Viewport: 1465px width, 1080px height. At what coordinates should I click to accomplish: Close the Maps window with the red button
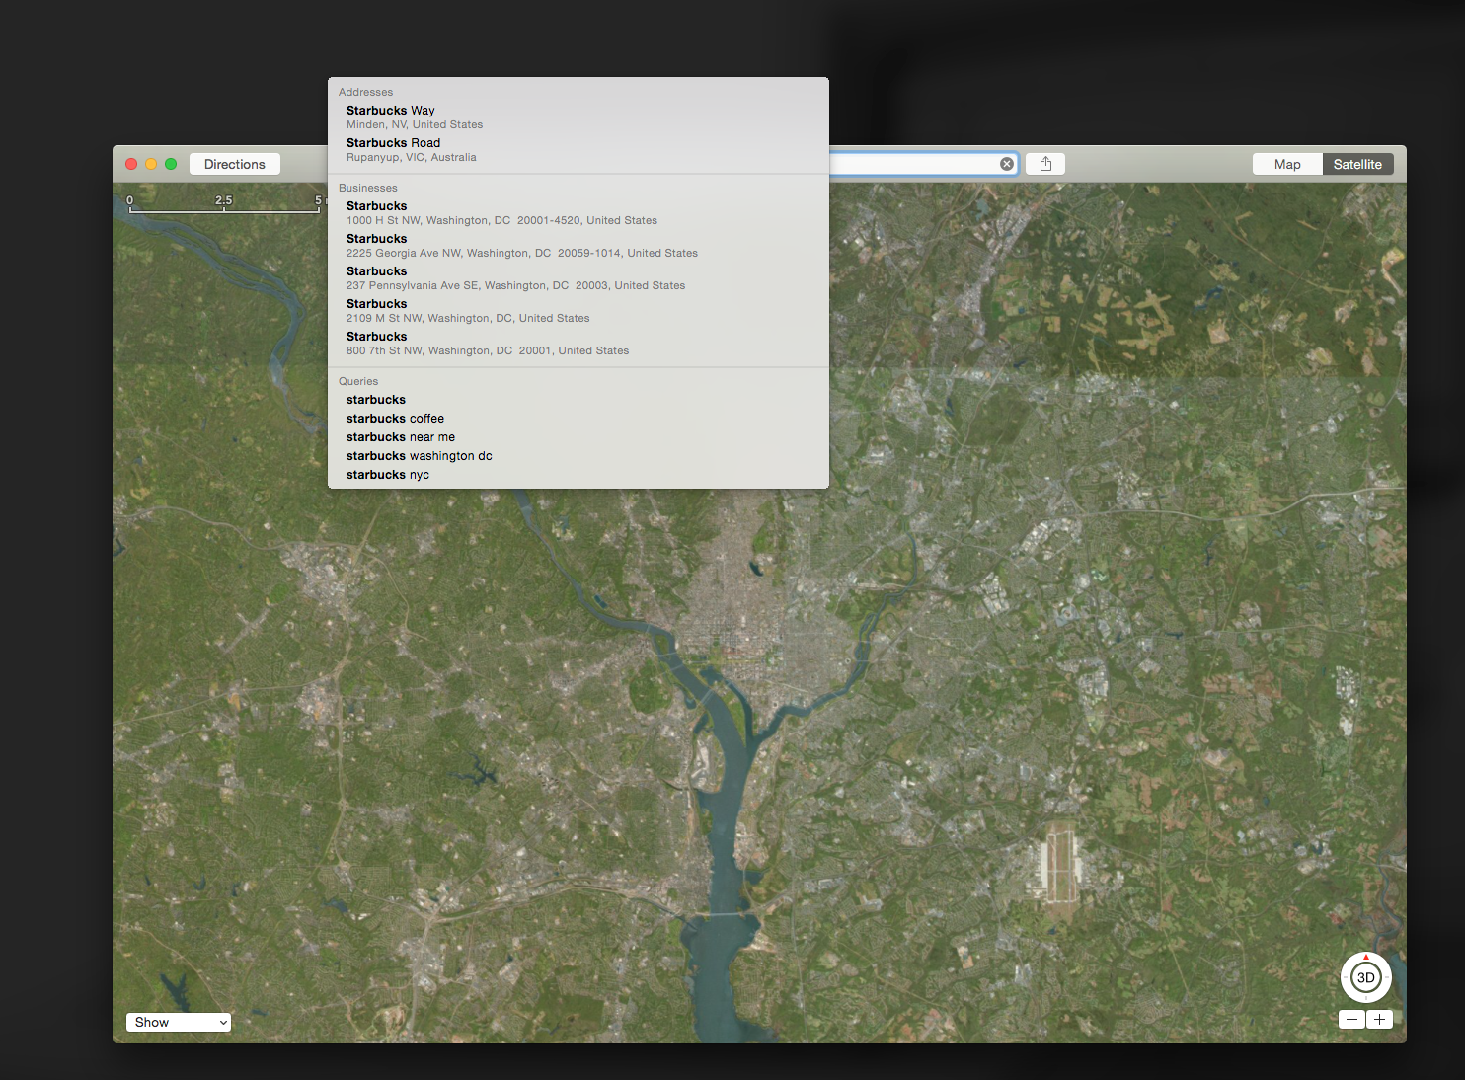pyautogui.click(x=131, y=164)
